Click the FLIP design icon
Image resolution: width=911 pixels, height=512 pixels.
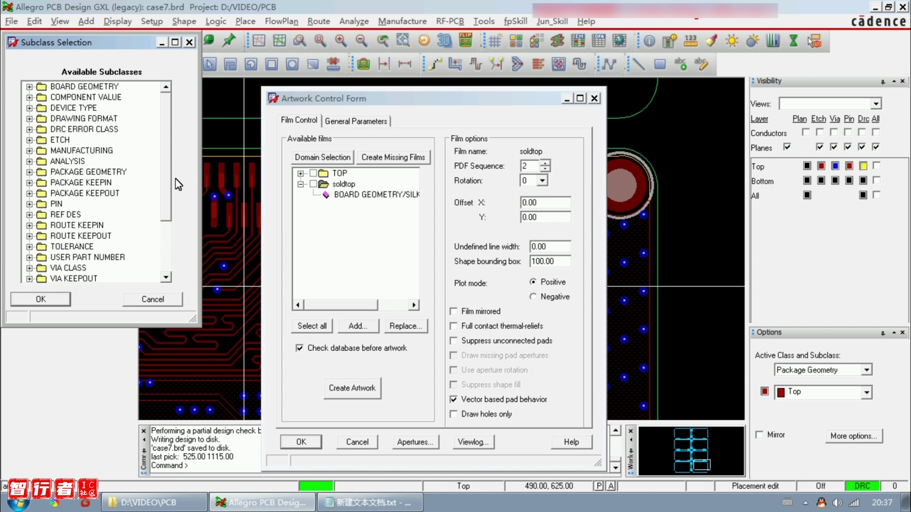(x=465, y=41)
